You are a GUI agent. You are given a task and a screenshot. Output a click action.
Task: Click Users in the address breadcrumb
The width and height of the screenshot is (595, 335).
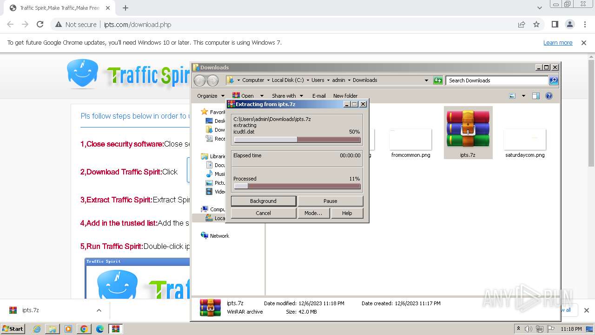(x=317, y=80)
